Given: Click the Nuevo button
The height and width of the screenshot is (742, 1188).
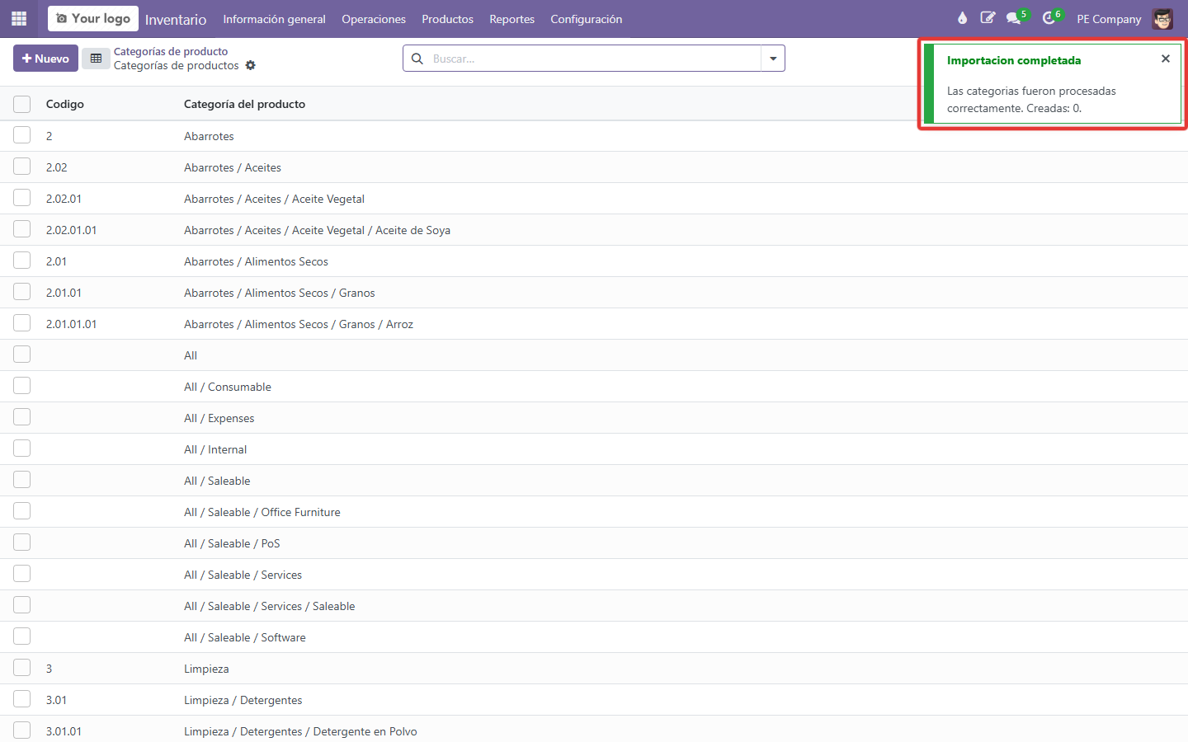Looking at the screenshot, I should (45, 59).
